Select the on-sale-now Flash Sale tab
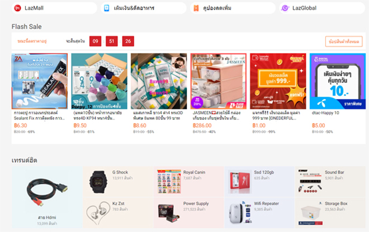The image size is (369, 232). pos(32,41)
